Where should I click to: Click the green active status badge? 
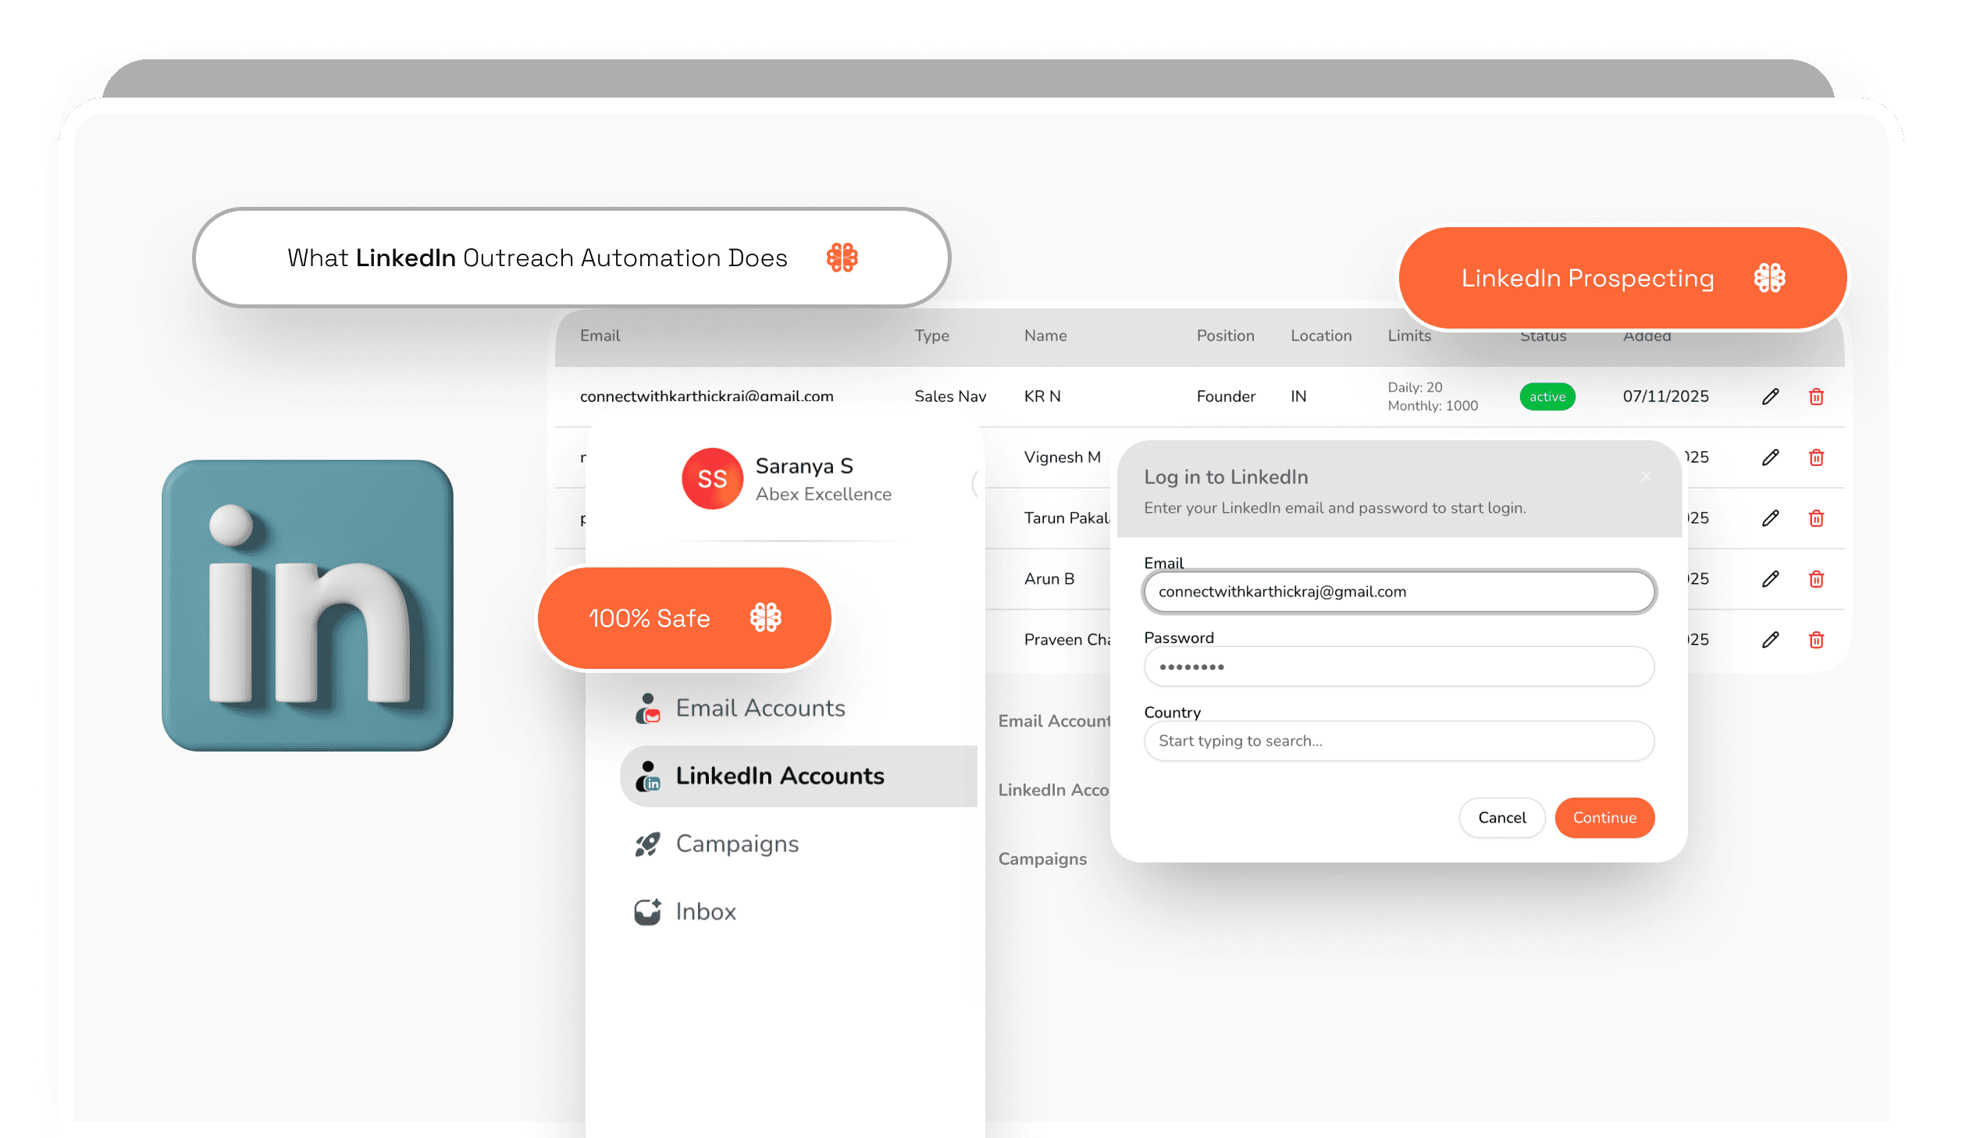tap(1547, 397)
